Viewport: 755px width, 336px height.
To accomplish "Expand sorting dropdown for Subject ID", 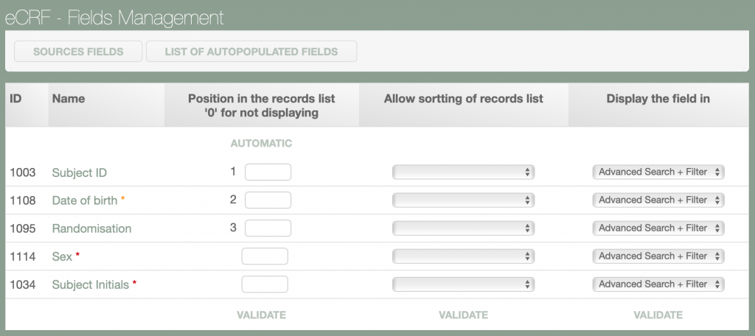I will click(x=463, y=172).
